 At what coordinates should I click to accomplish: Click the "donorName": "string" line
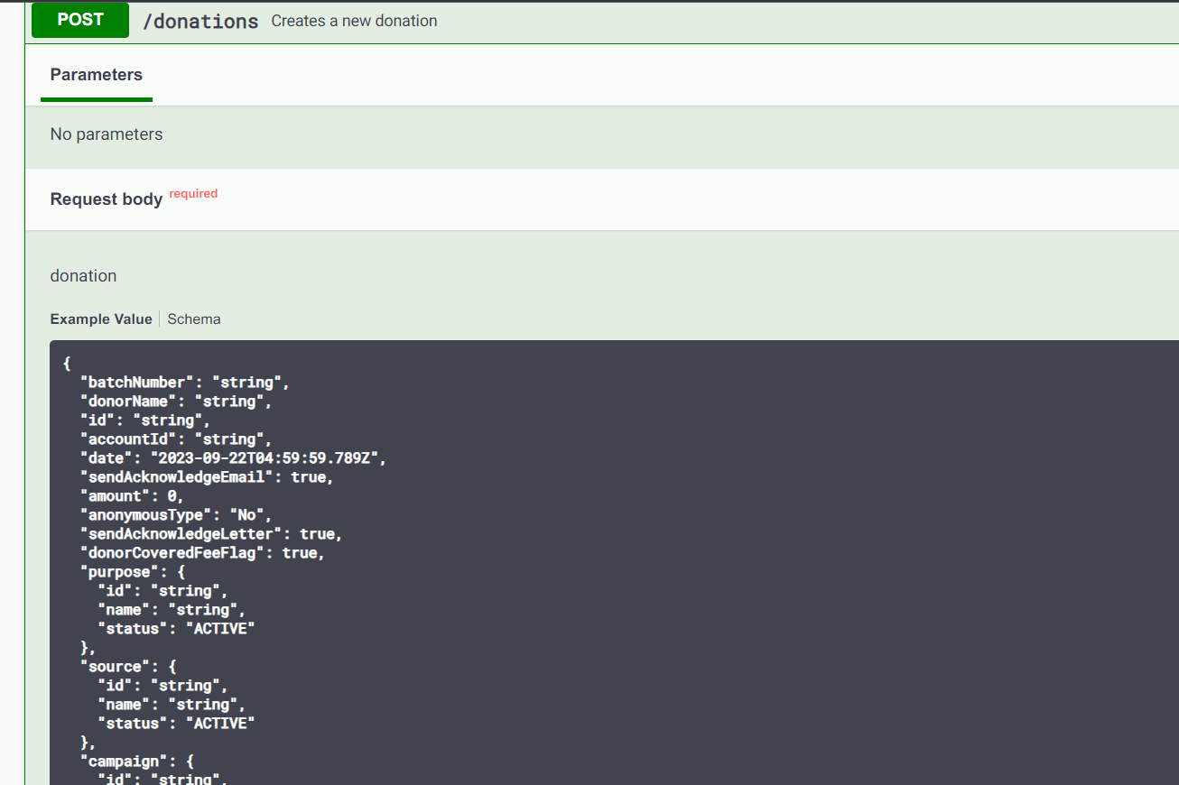click(x=176, y=402)
